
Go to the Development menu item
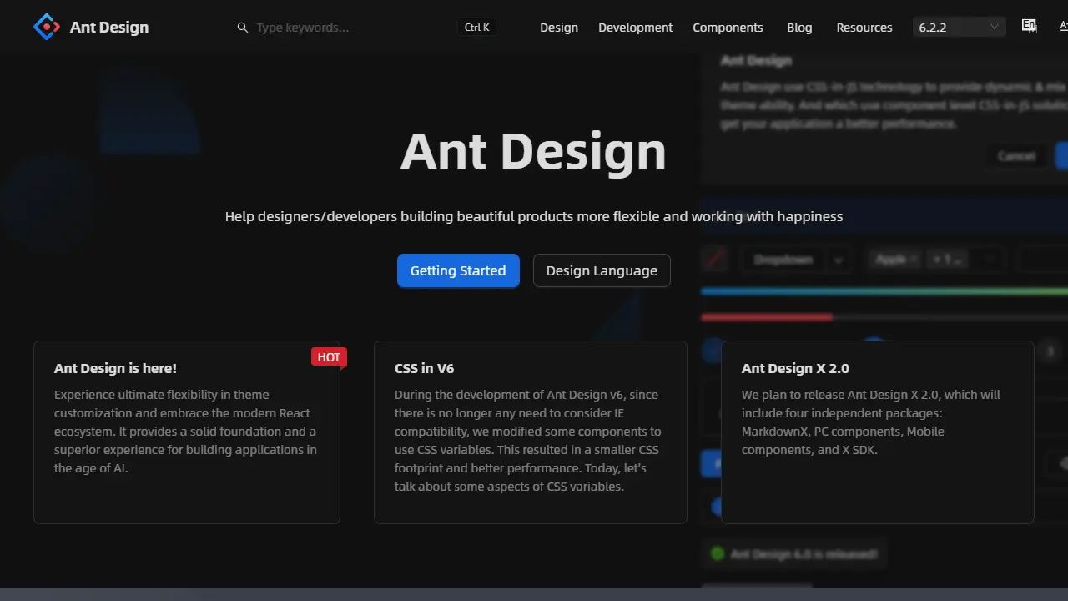(635, 28)
